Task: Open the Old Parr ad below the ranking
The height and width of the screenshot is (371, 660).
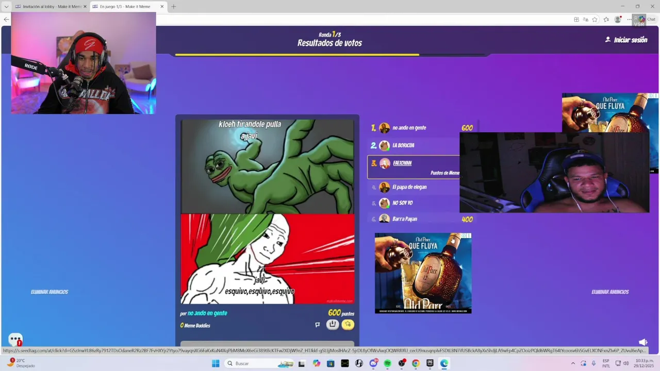Action: click(x=423, y=273)
